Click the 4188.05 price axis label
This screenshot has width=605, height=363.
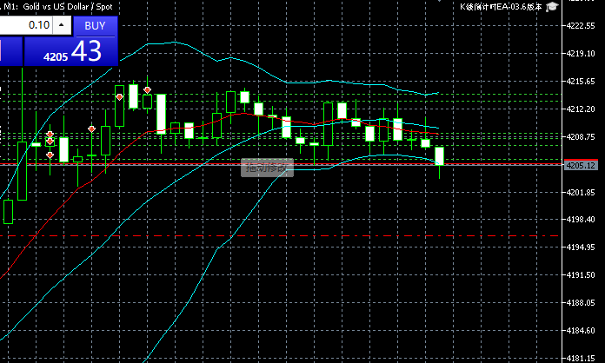click(581, 302)
